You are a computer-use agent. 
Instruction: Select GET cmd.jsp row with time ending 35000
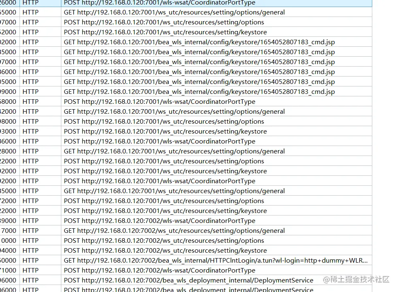point(186,52)
